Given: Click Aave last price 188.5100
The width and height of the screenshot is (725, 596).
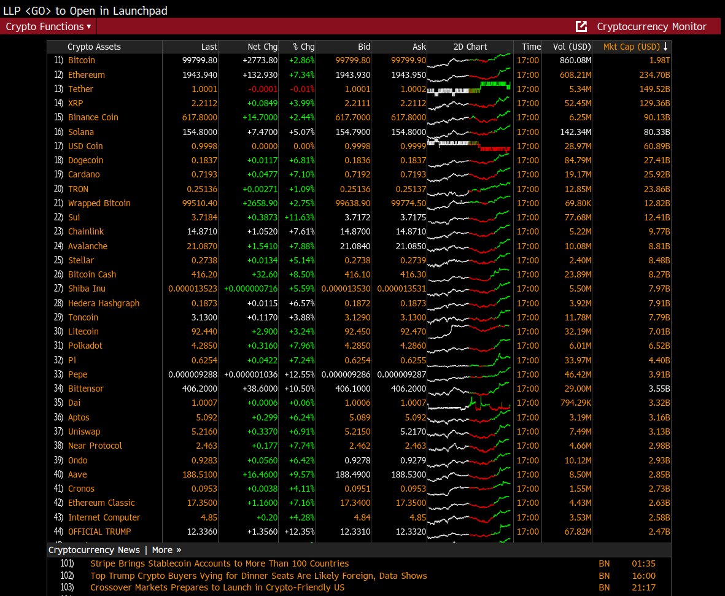Looking at the screenshot, I should coord(200,474).
